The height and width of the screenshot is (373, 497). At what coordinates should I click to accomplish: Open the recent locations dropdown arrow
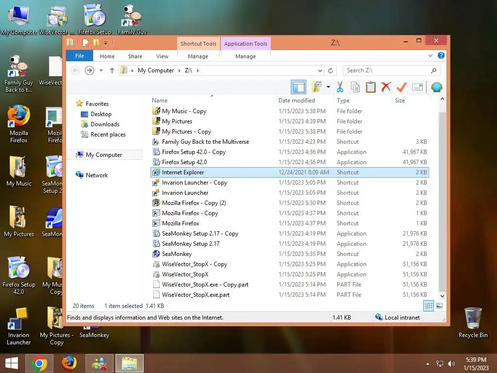pos(101,70)
